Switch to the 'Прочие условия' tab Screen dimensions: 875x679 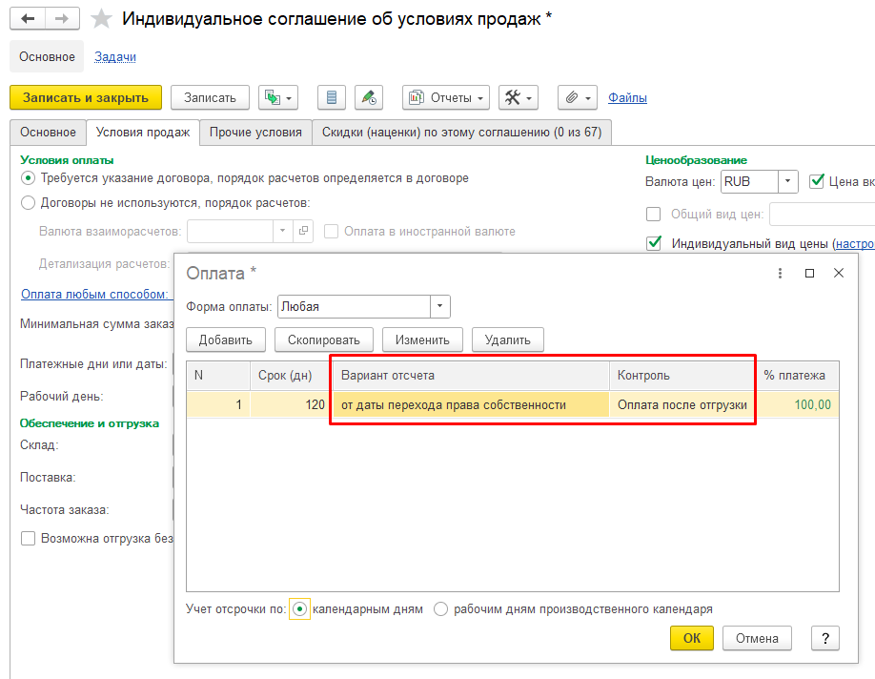click(x=255, y=133)
